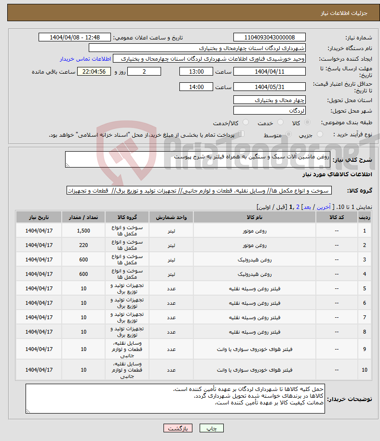Screen dimensions: 380x441
Task: Click the تاریخ نیاز column header
Action: pyautogui.click(x=39, y=217)
